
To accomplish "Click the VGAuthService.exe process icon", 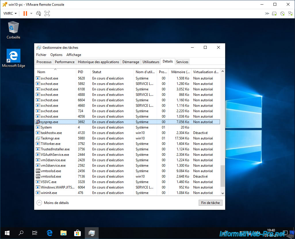I will [38, 155].
